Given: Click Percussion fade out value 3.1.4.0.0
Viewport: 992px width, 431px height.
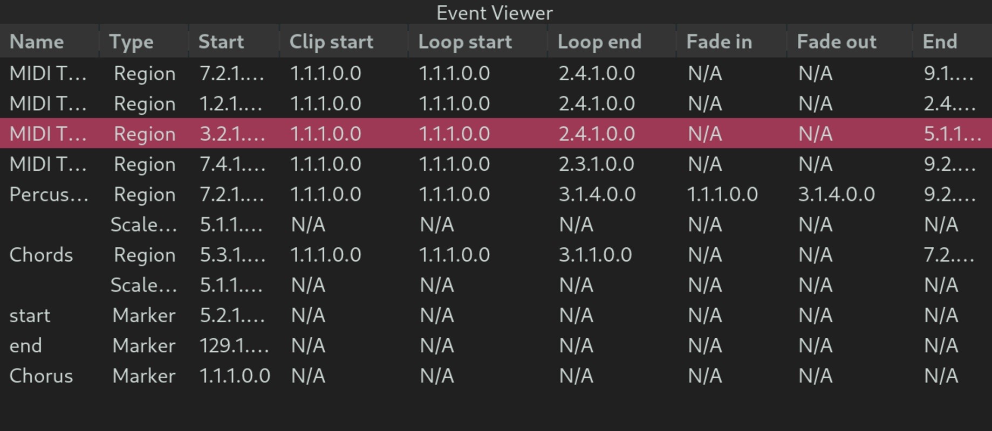Looking at the screenshot, I should 836,194.
